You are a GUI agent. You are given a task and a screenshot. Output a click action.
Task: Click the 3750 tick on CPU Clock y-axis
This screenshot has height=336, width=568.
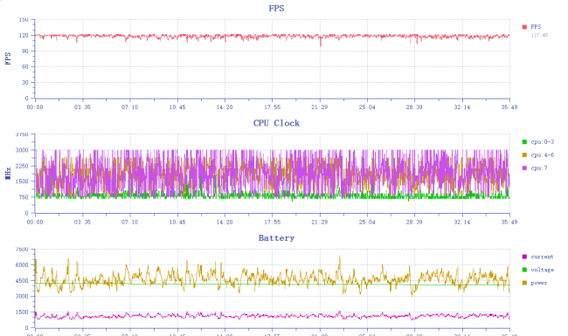pyautogui.click(x=22, y=134)
